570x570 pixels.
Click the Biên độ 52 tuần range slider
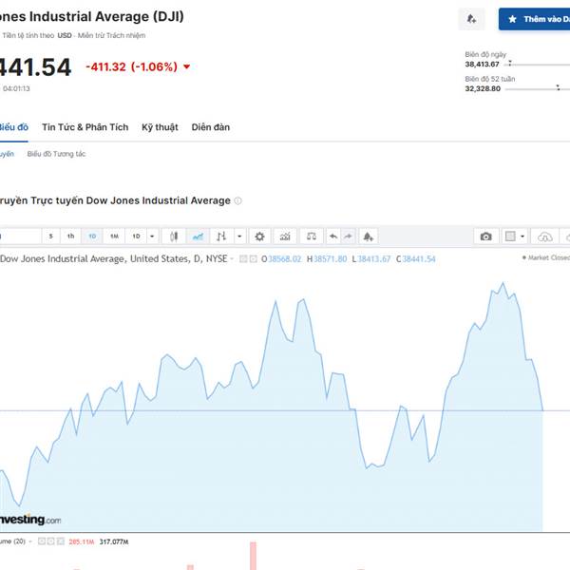[538, 88]
